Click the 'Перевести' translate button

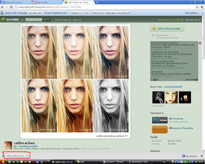(x=76, y=13)
